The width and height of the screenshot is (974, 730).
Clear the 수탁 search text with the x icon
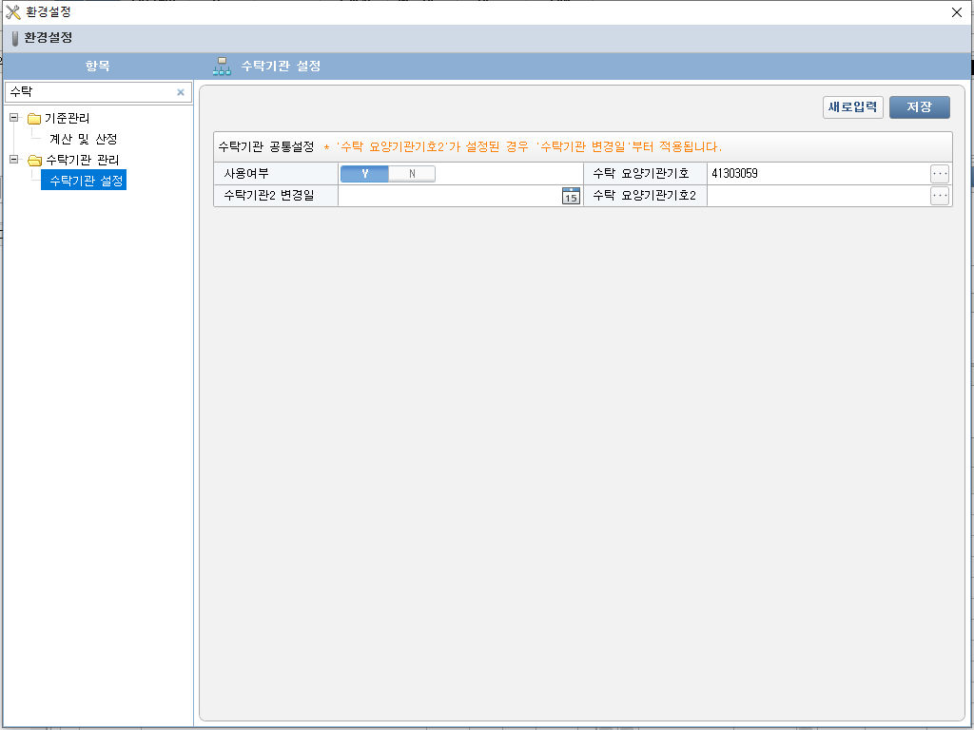181,92
